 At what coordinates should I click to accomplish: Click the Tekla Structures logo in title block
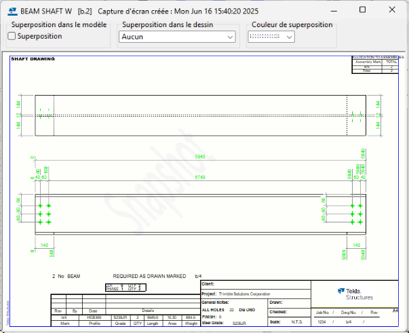pos(355,294)
